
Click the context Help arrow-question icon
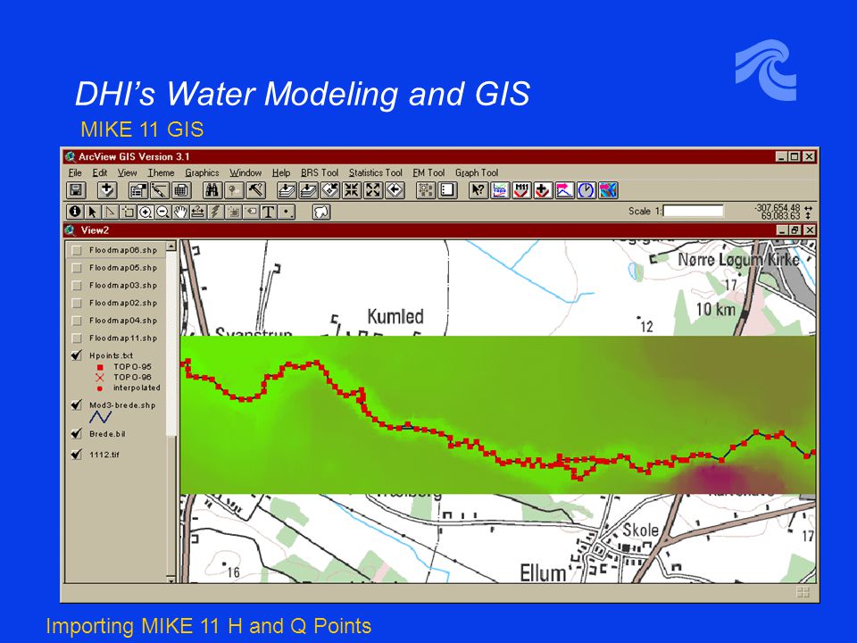[478, 190]
